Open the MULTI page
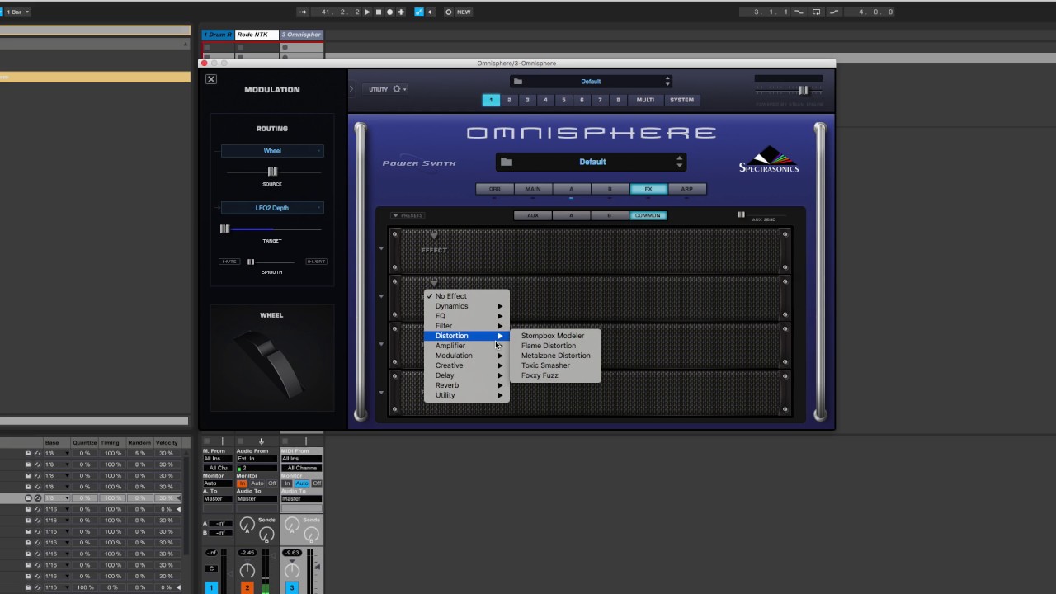The height and width of the screenshot is (594, 1056). point(645,100)
